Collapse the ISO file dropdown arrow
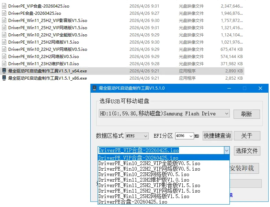270x207 pixels. [x=227, y=151]
